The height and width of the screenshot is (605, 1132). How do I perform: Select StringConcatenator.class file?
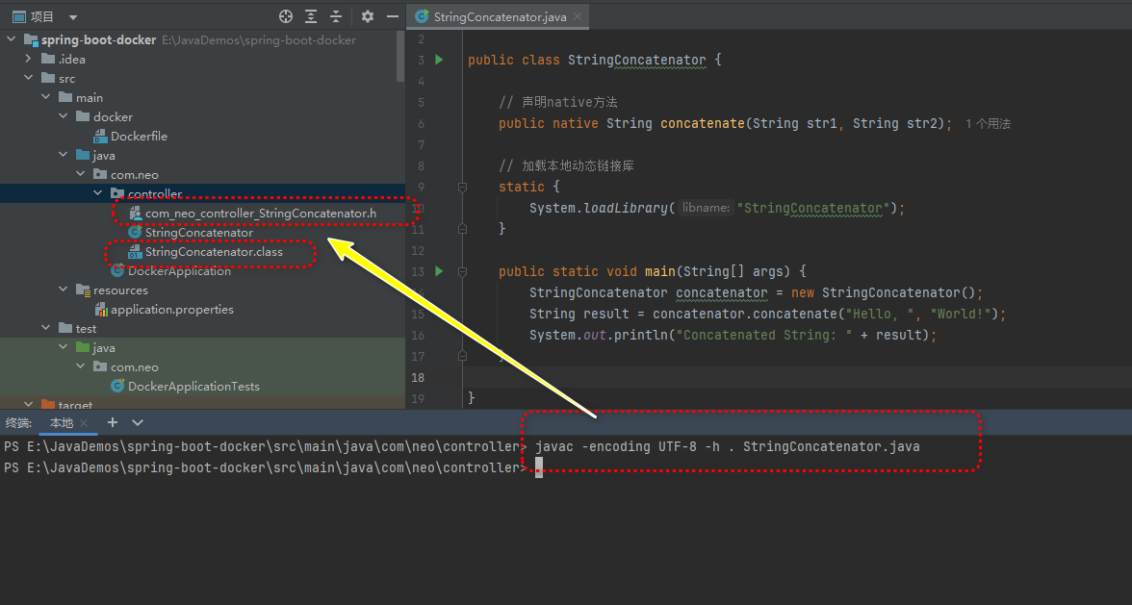(x=214, y=252)
